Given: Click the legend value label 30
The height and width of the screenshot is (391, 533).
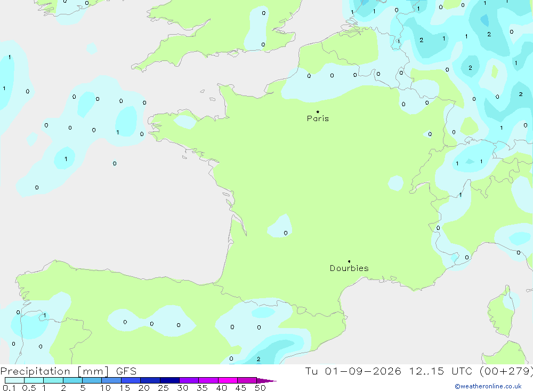Looking at the screenshot, I should click(x=183, y=388).
